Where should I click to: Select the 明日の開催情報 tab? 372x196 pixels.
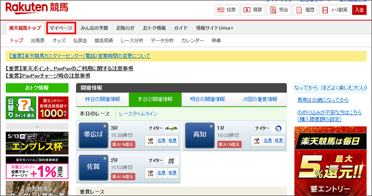(208, 99)
